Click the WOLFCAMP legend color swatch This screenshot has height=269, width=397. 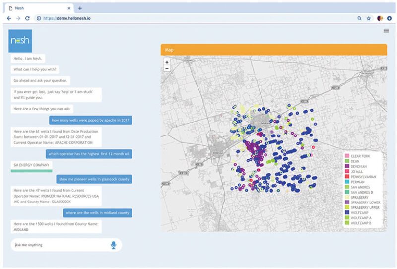click(346, 213)
